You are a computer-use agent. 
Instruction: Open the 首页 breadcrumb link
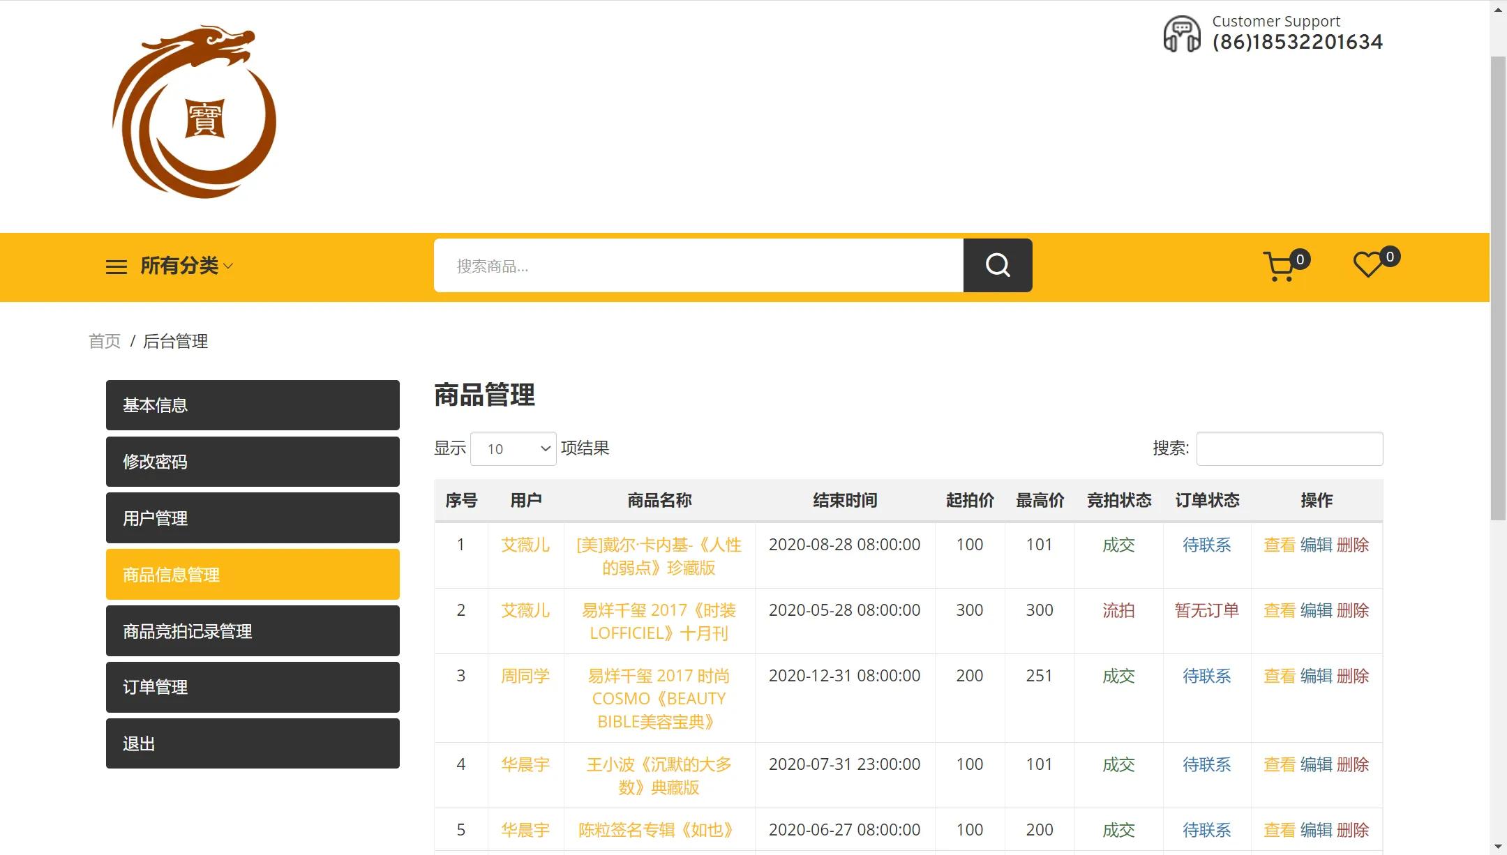tap(105, 341)
